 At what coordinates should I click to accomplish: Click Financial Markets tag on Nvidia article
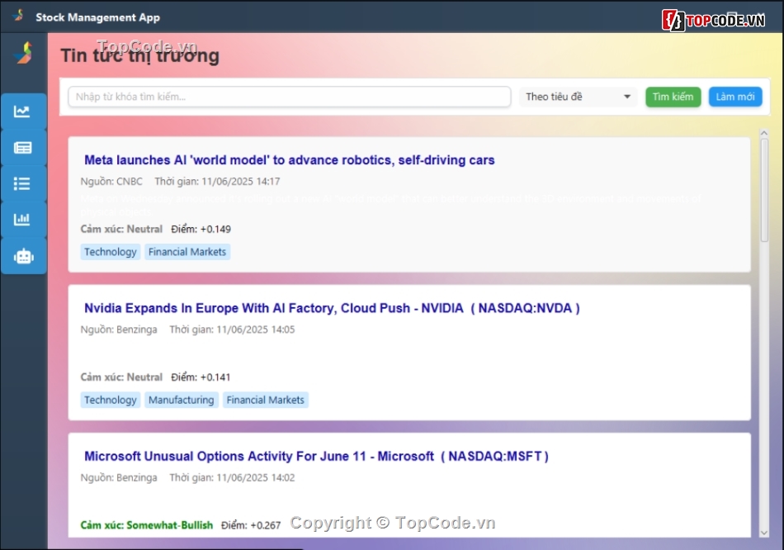pyautogui.click(x=265, y=400)
